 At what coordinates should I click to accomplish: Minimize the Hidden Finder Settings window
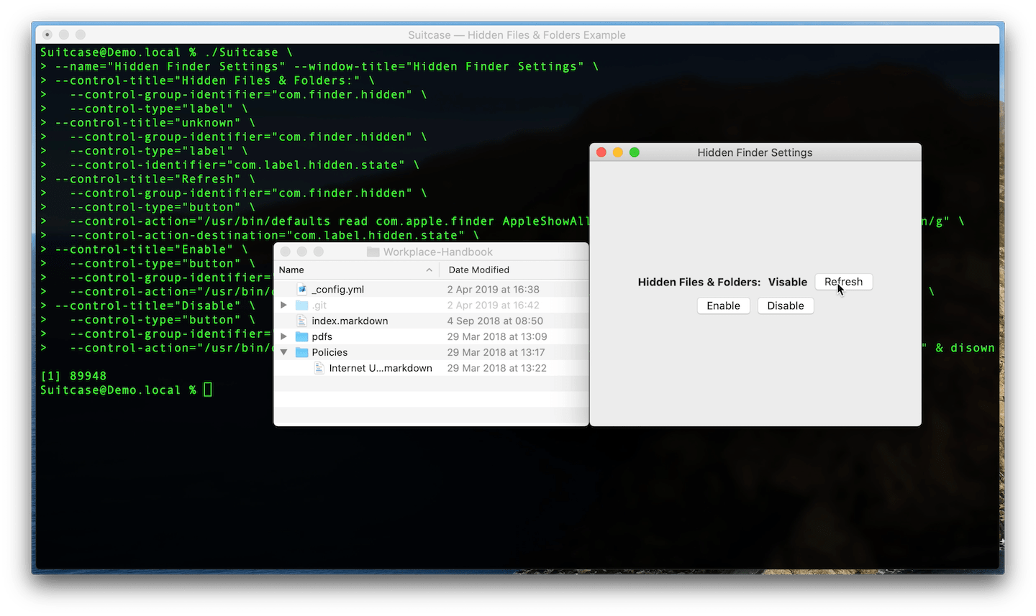(618, 152)
